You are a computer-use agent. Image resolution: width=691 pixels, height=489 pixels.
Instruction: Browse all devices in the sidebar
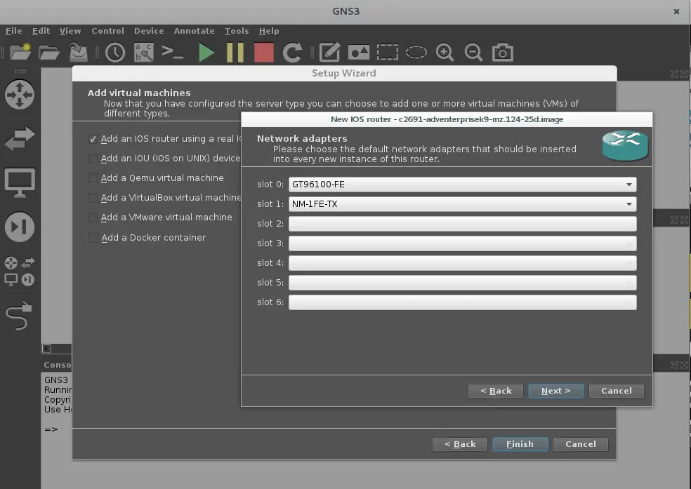pos(20,271)
